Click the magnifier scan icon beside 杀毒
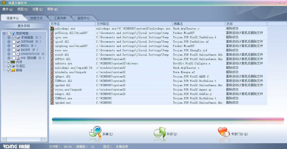Image resolution: width=287 pixels, height=149 pixels. pyautogui.click(x=95, y=132)
